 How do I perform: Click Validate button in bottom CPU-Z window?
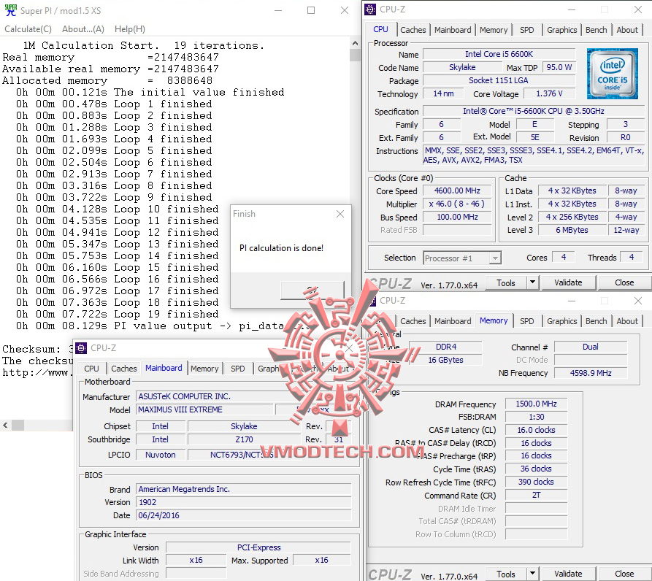coord(568,574)
